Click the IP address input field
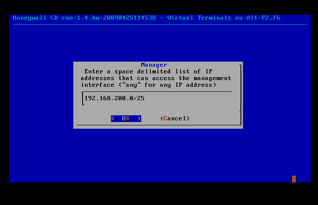318x205 pixels. tap(157, 99)
